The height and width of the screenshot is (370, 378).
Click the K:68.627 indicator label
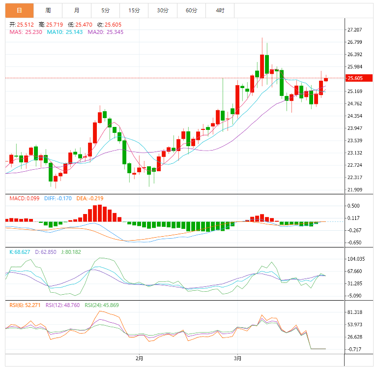coord(20,252)
